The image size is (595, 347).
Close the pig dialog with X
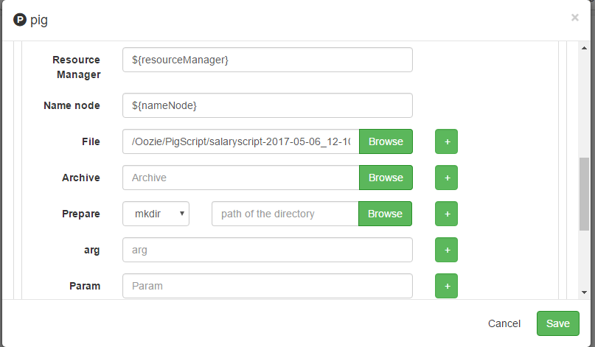pos(575,18)
